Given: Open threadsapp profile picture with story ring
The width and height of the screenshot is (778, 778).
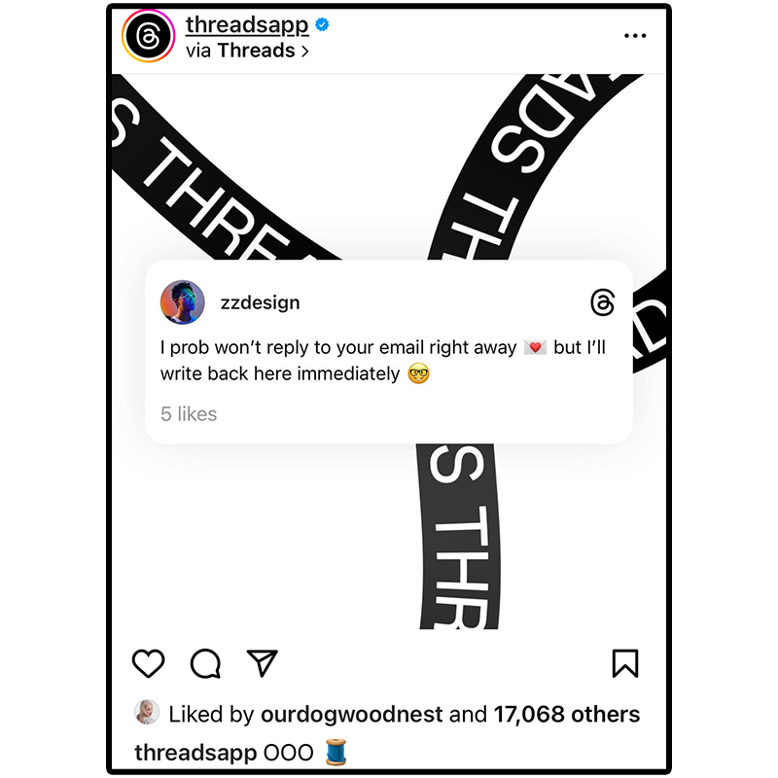Looking at the screenshot, I should pyautogui.click(x=148, y=36).
